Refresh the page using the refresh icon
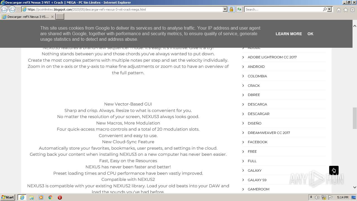This screenshot has width=357, height=201. (239, 9)
